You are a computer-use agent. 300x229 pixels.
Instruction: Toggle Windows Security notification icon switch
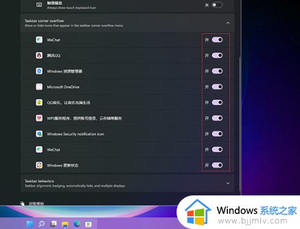pos(217,134)
